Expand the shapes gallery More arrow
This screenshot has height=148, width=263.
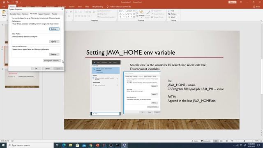point(137,16)
